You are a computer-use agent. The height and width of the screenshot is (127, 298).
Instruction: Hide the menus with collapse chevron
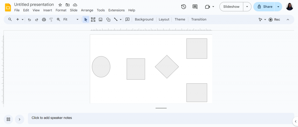tap(288, 19)
